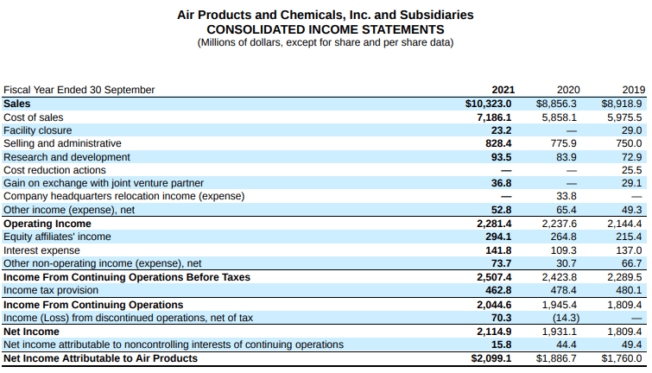
Task: Click 'Company headquarters relocation income (expense)' label
Action: click(123, 196)
